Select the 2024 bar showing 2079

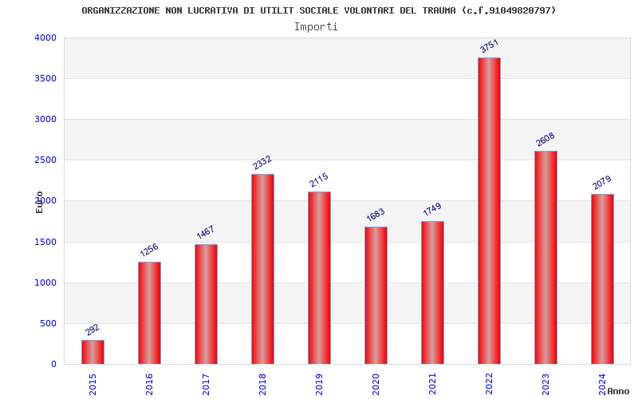click(x=602, y=279)
